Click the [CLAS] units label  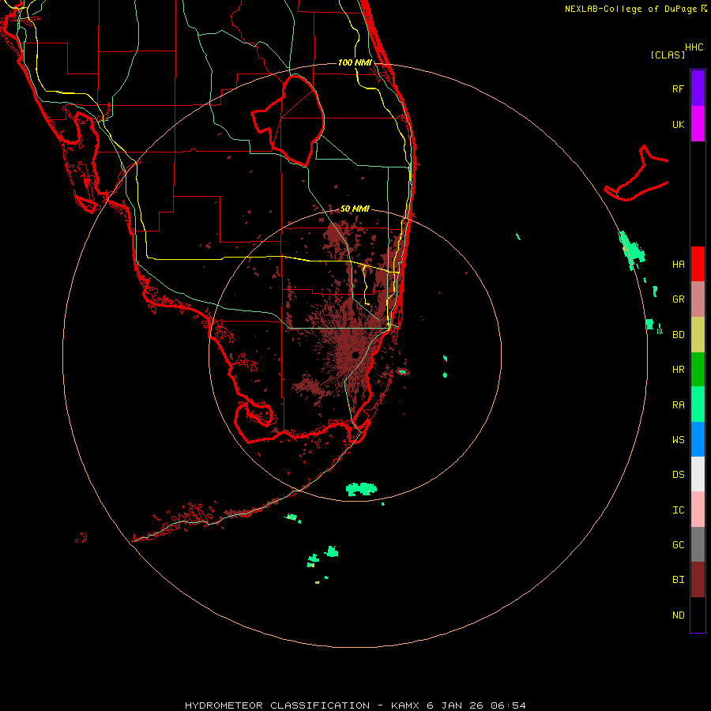coord(668,55)
